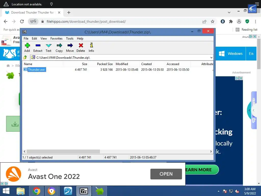Click the Windows Start button
This screenshot has height=196, width=261.
(x=6, y=191)
